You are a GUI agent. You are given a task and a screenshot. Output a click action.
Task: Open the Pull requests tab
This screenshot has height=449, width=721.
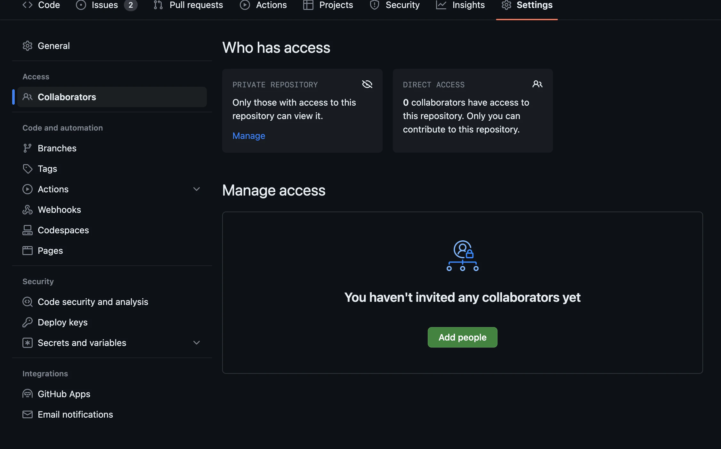[x=188, y=5]
